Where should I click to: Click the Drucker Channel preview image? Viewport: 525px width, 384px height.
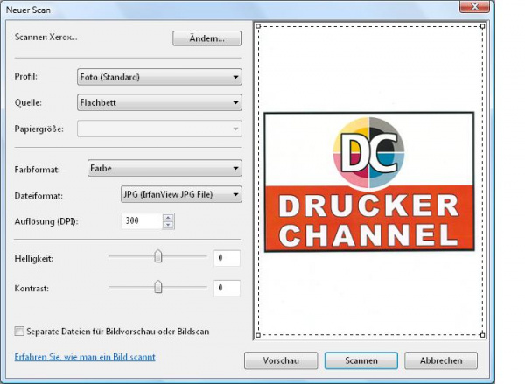pyautogui.click(x=368, y=182)
